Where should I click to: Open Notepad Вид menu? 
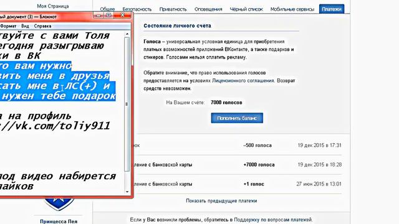tap(25, 26)
